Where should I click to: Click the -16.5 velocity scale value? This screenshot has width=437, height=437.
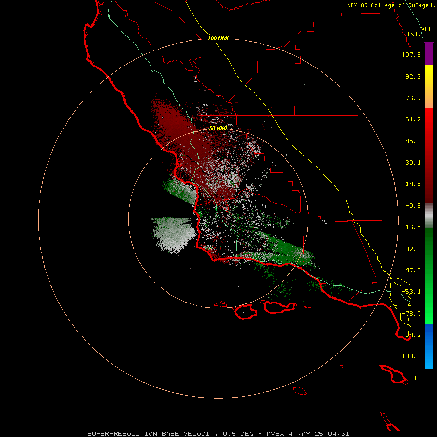411,227
